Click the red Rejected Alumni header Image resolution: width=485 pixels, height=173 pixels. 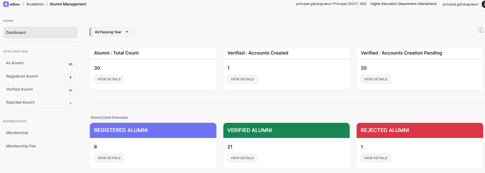click(420, 130)
